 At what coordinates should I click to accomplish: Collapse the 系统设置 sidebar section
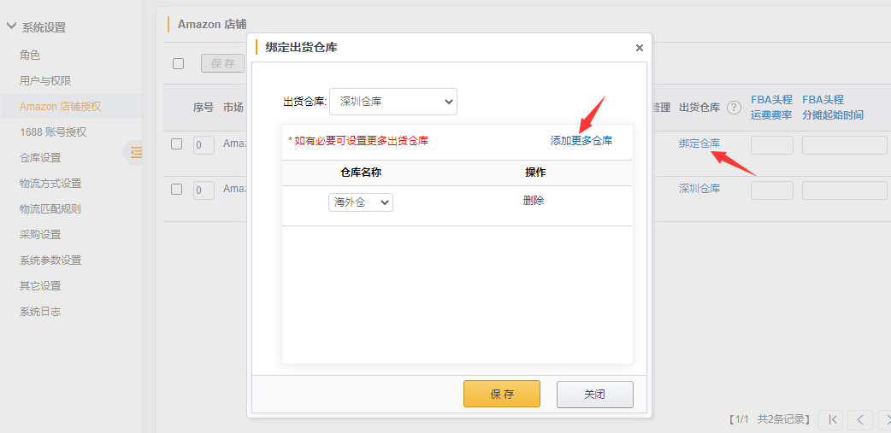point(11,26)
